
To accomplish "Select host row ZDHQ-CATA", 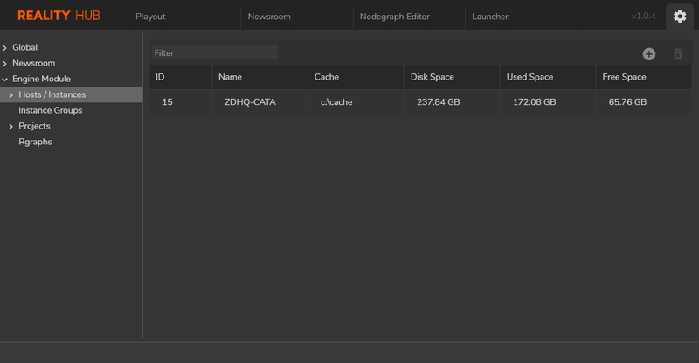I will point(420,102).
